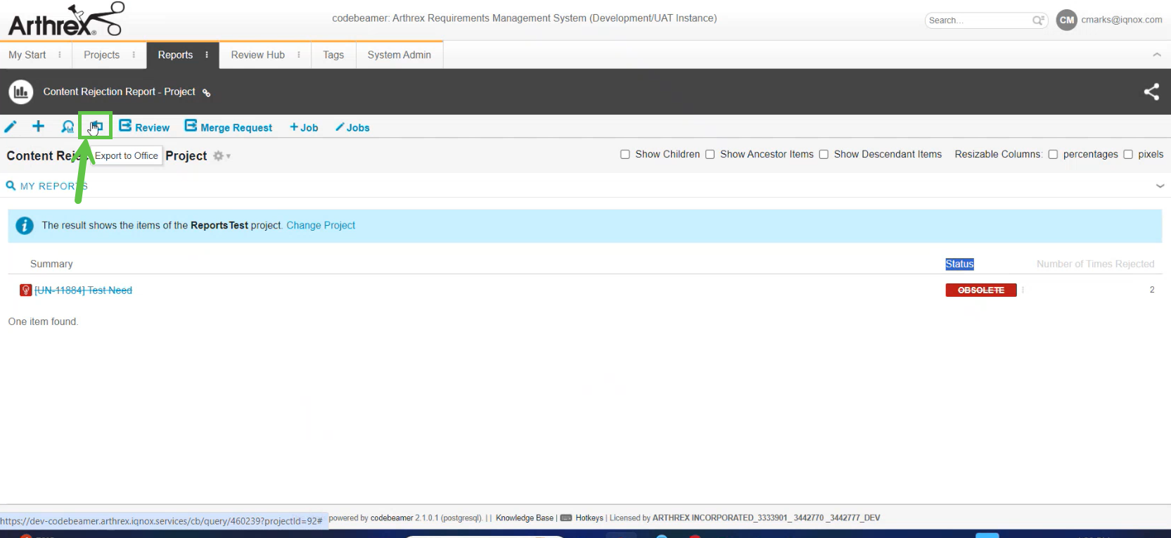Viewport: 1171px width, 538px height.
Task: Click the plus add new icon
Action: point(39,127)
